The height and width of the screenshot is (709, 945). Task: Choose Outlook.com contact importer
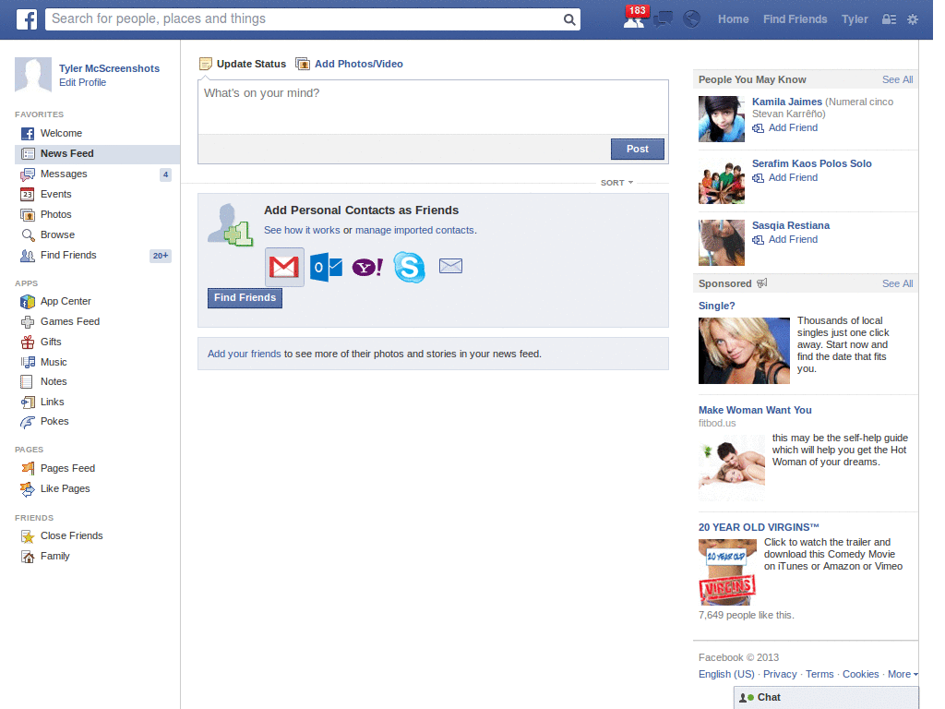325,266
